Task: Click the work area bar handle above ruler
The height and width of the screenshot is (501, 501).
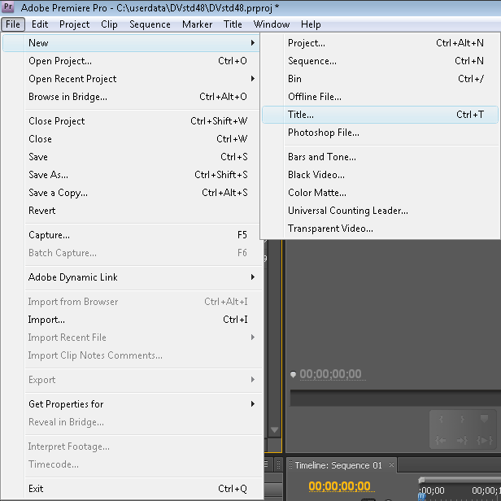Action: coord(422,480)
